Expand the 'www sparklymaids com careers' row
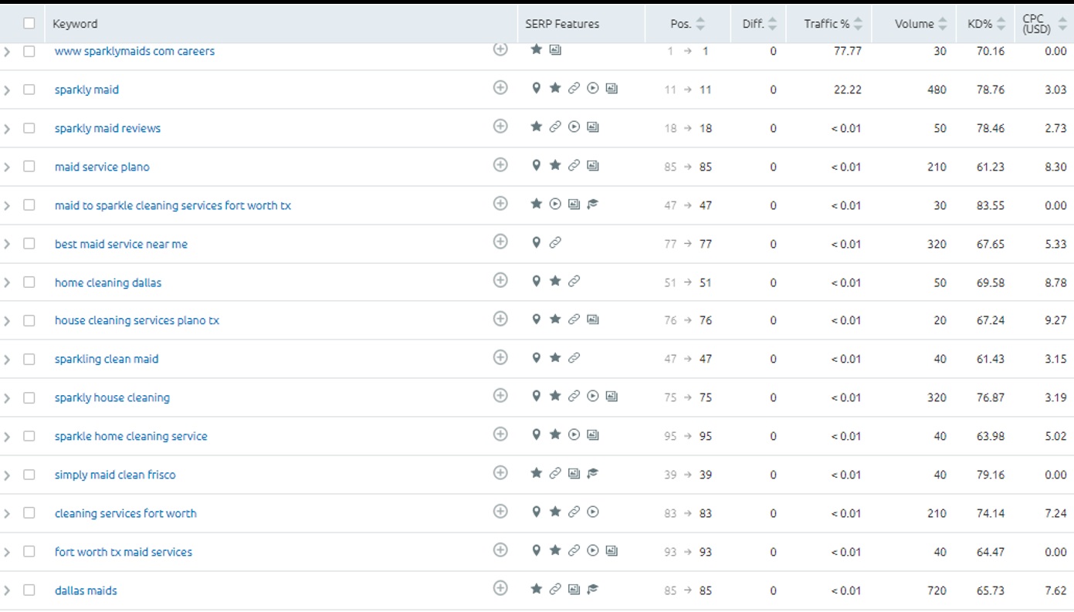 click(7, 52)
